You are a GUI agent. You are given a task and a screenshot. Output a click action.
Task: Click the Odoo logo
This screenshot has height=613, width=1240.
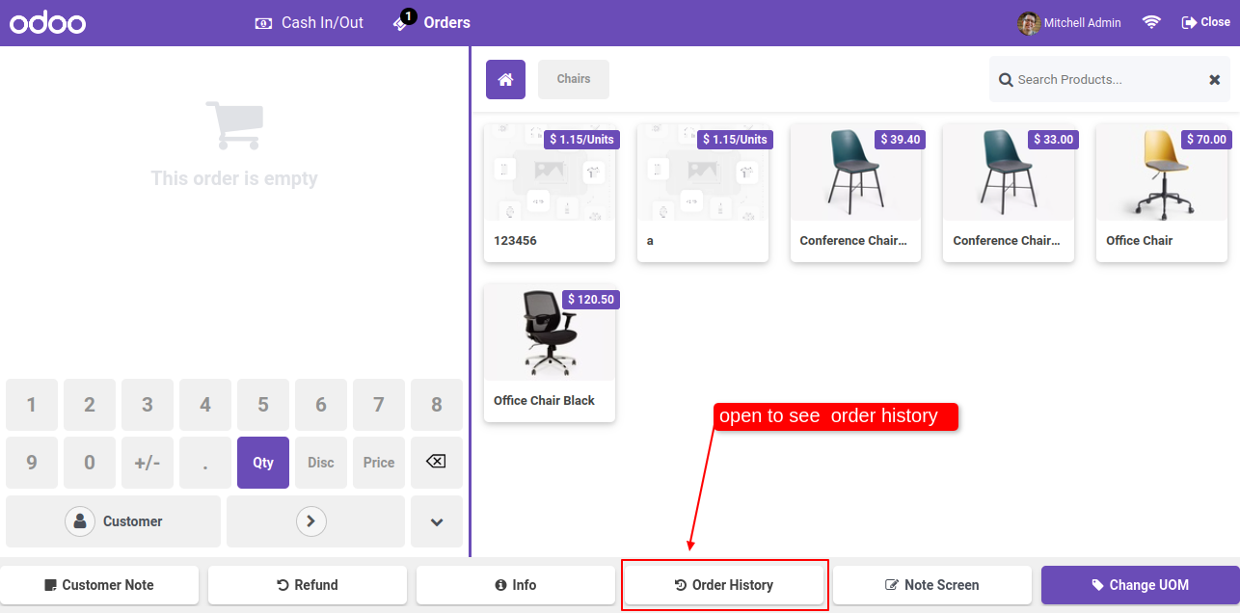[48, 22]
